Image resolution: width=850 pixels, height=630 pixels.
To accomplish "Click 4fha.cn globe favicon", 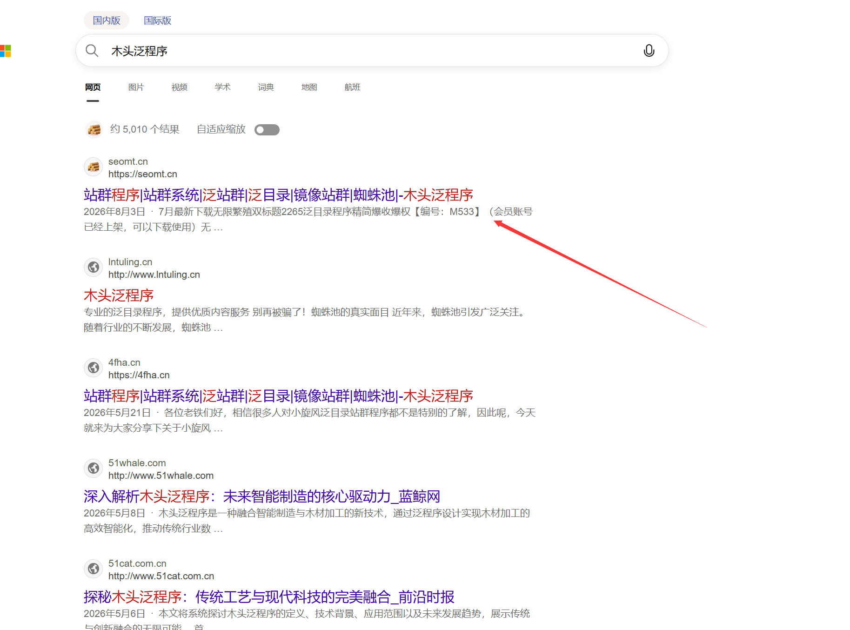I will tap(94, 368).
